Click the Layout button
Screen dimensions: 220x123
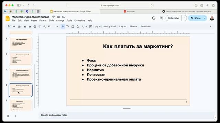pos(123,27)
